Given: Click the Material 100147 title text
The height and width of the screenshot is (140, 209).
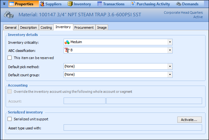Looking at the screenshot, I should click(80, 15).
